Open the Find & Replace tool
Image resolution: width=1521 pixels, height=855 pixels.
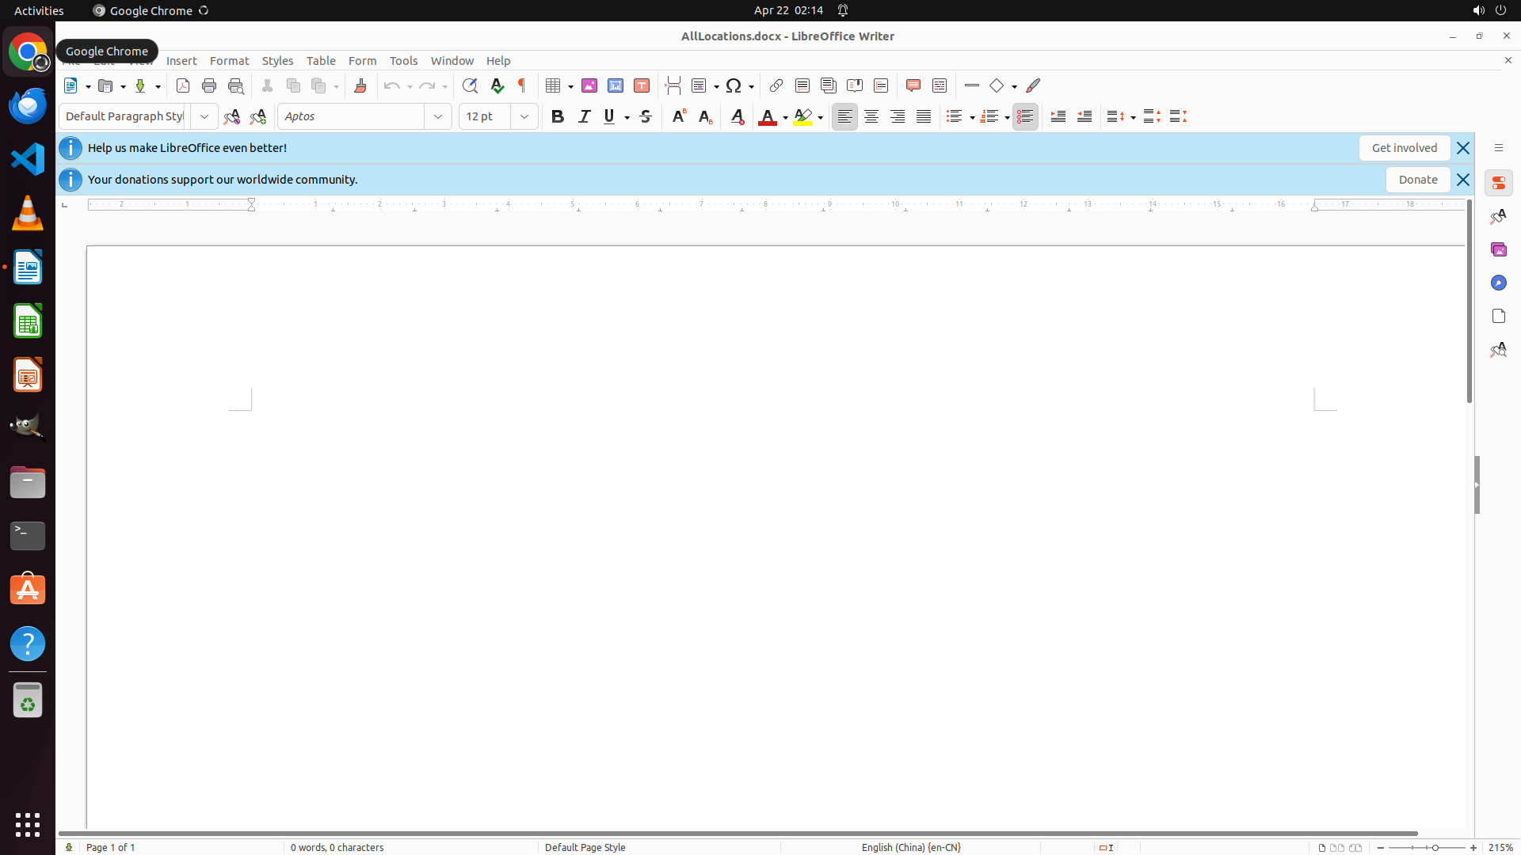470,85
